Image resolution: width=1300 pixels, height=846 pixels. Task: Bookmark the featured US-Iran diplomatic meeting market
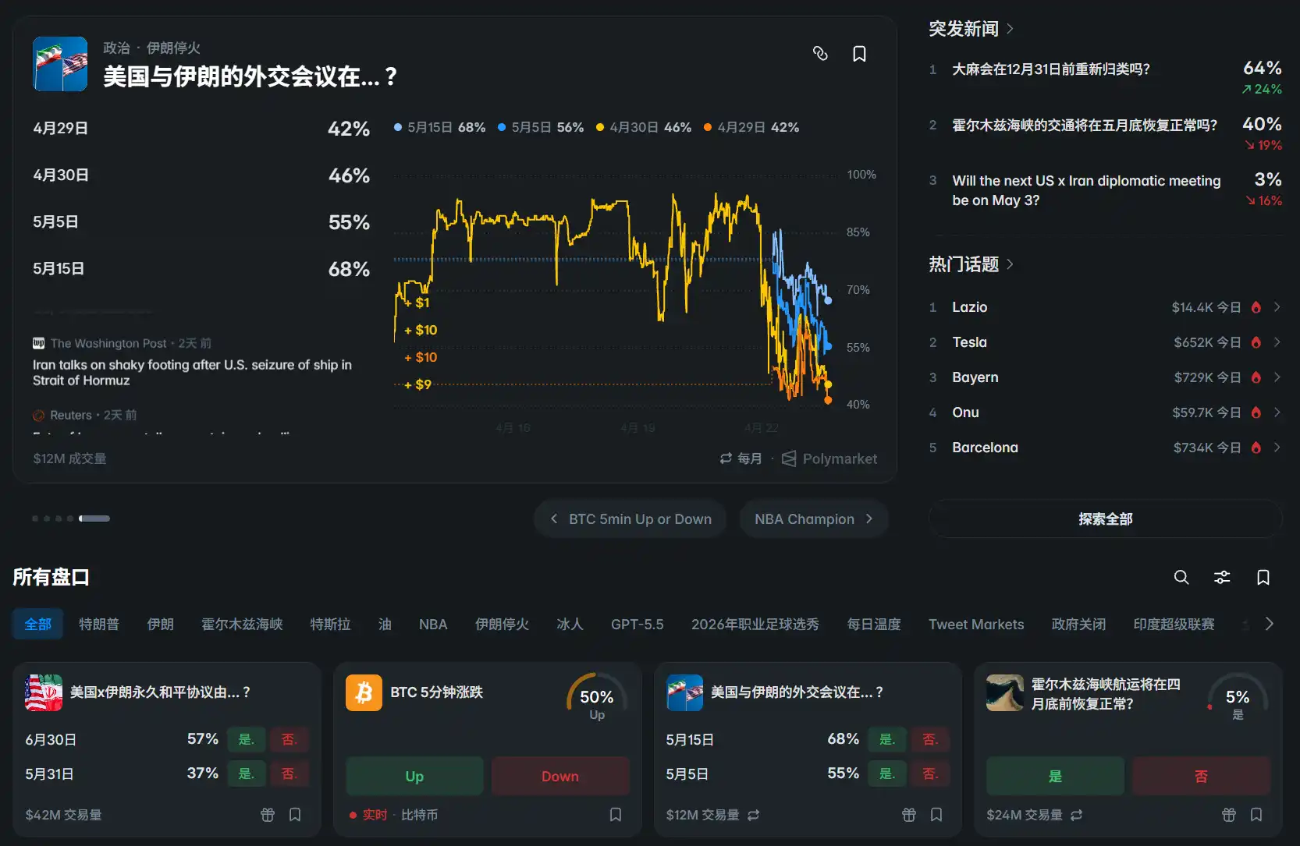pyautogui.click(x=859, y=54)
